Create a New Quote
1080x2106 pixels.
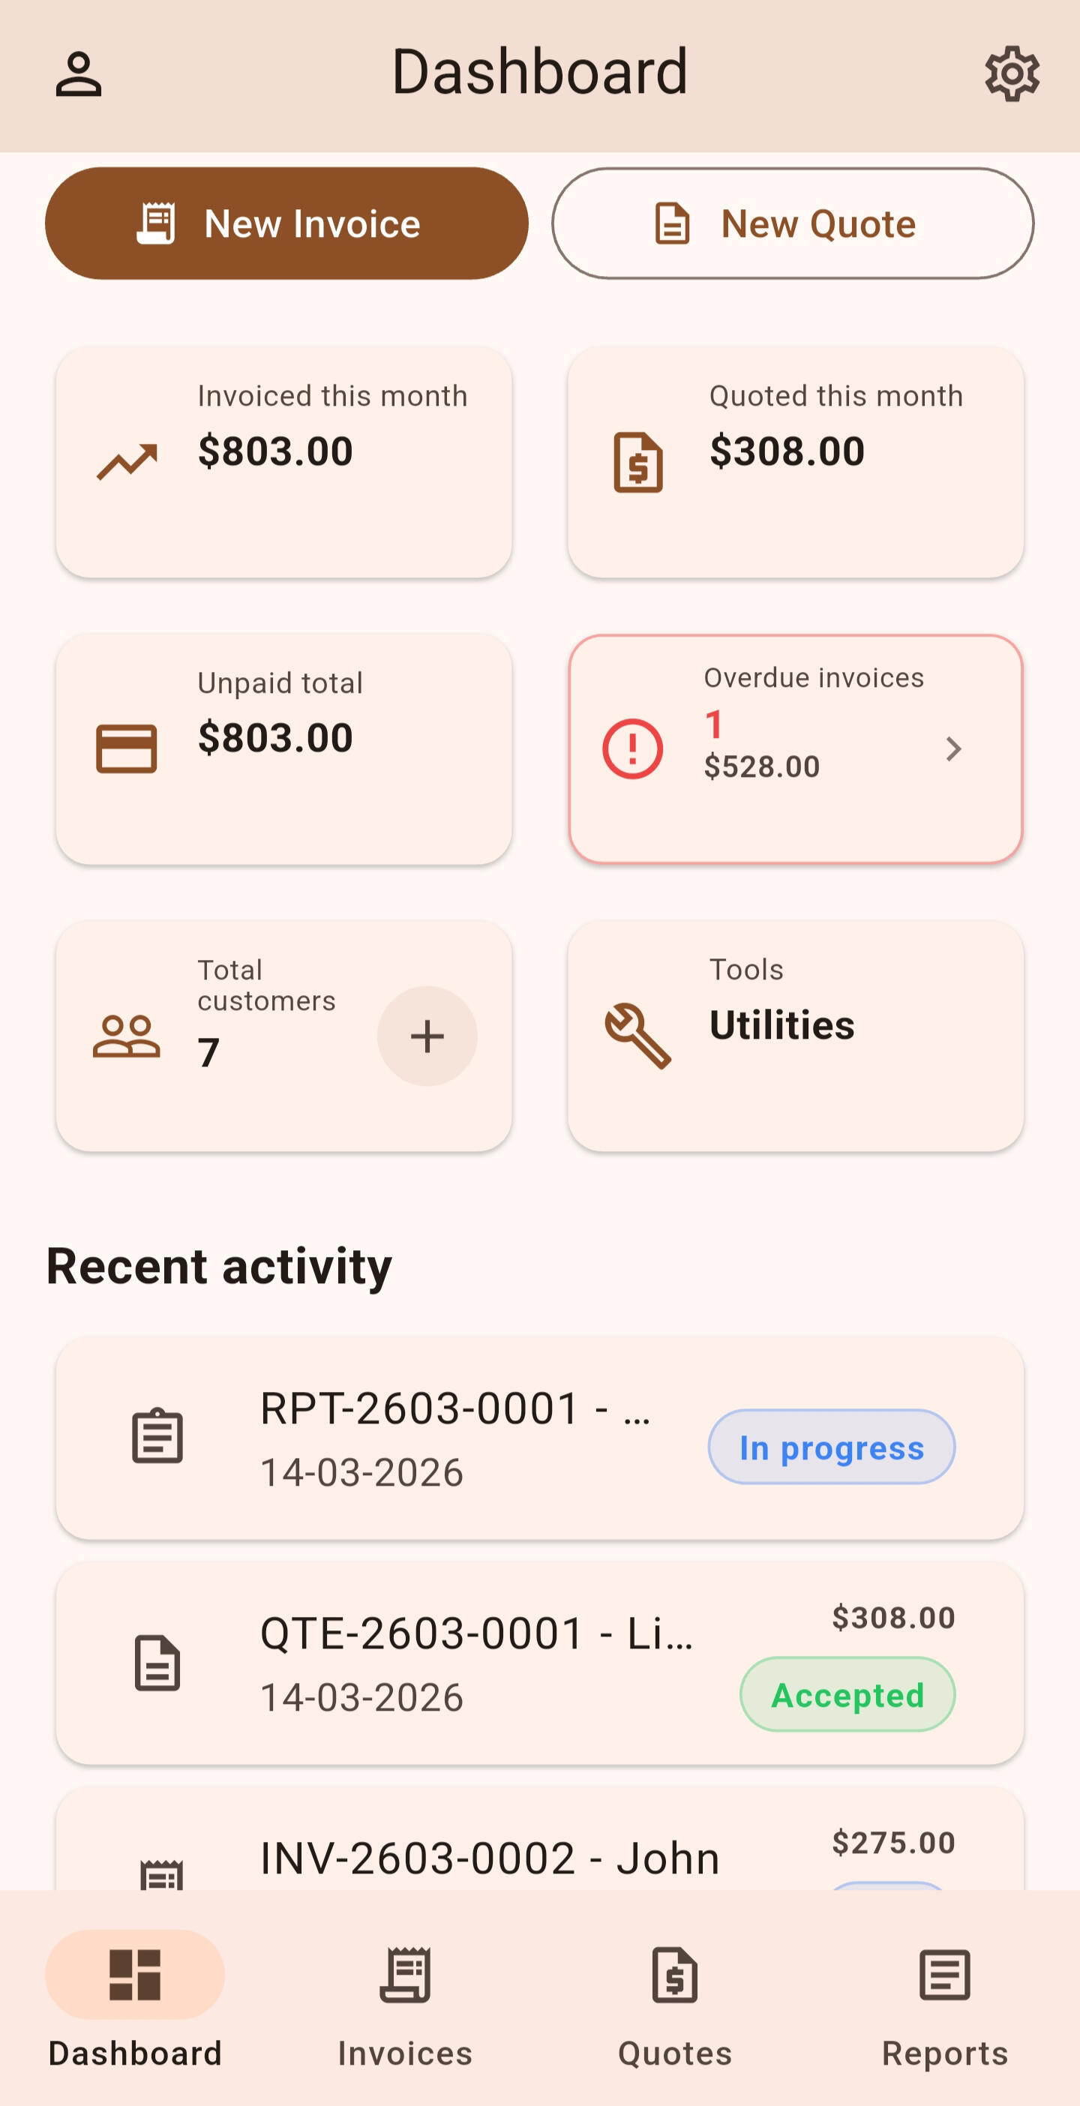coord(792,223)
